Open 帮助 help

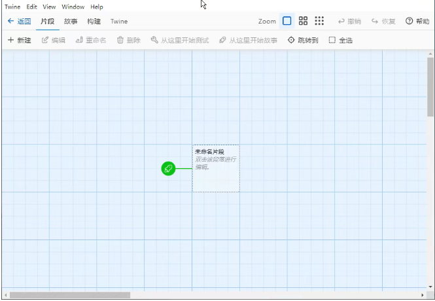point(417,21)
